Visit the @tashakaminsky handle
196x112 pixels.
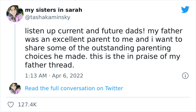pyautogui.click(x=48, y=17)
